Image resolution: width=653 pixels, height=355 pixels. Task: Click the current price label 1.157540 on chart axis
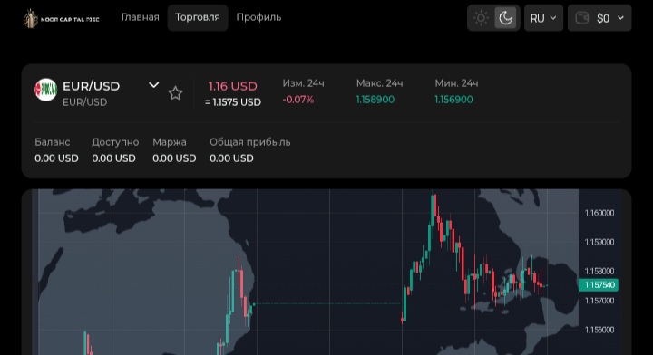coord(599,285)
